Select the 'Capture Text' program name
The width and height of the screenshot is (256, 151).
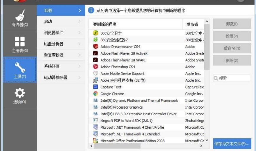point(111,87)
